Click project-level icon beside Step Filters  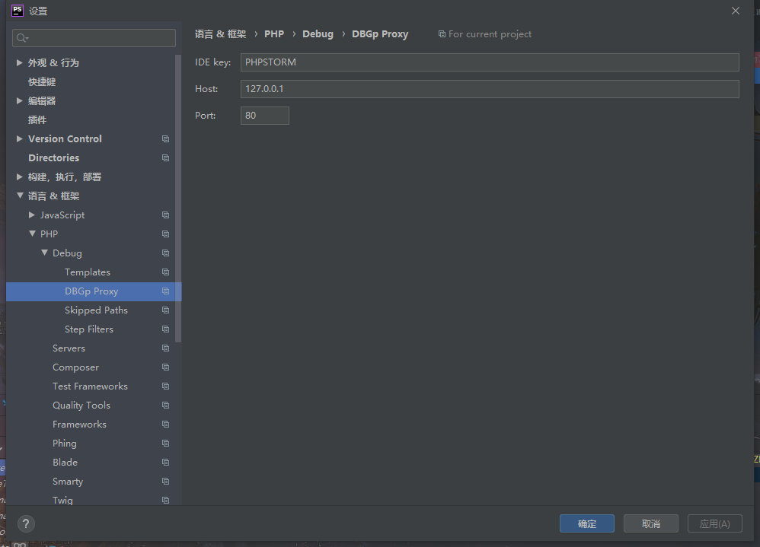[165, 329]
